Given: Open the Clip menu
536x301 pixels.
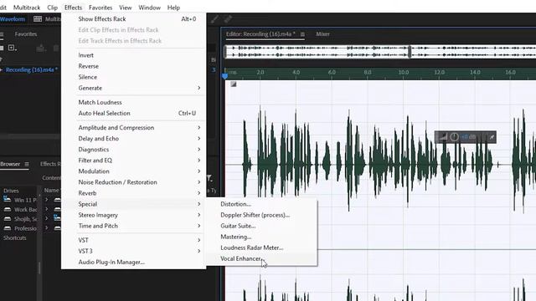Looking at the screenshot, I should pyautogui.click(x=52, y=8).
